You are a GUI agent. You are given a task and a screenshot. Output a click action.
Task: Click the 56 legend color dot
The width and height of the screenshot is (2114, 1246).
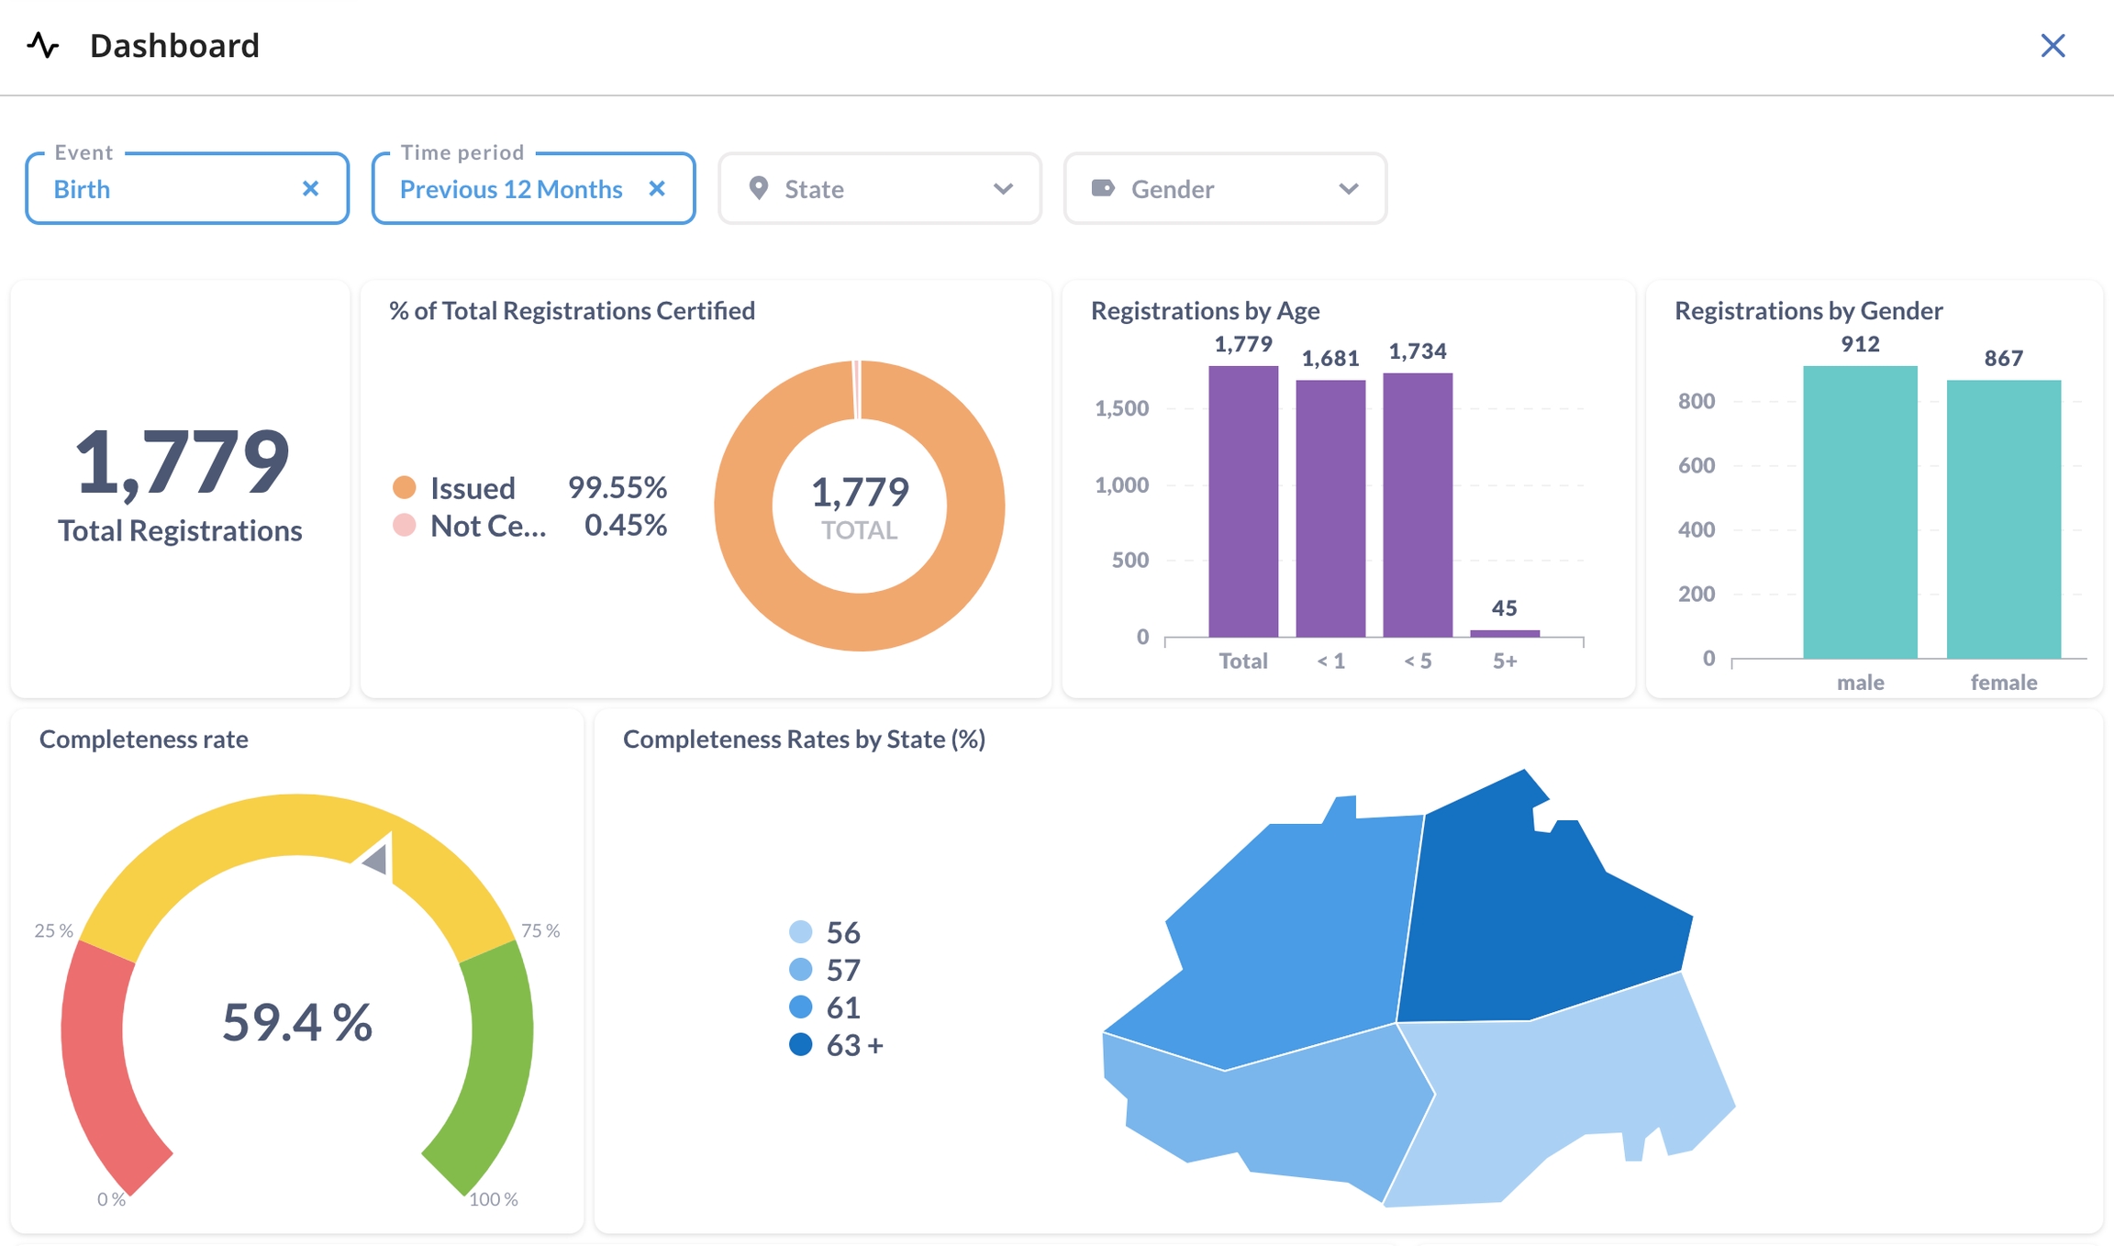(x=800, y=932)
